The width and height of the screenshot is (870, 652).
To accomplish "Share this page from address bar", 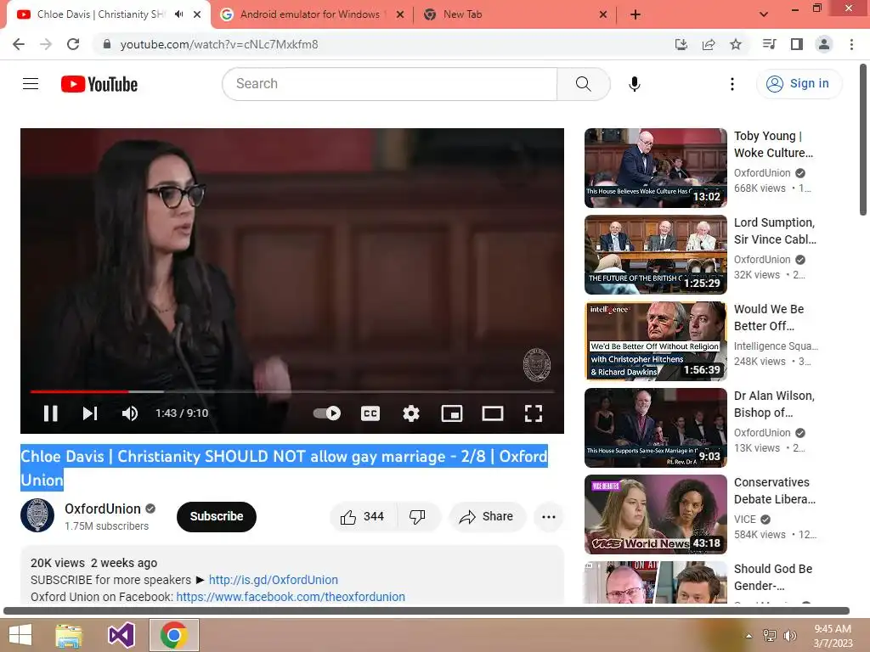I will pyautogui.click(x=709, y=44).
